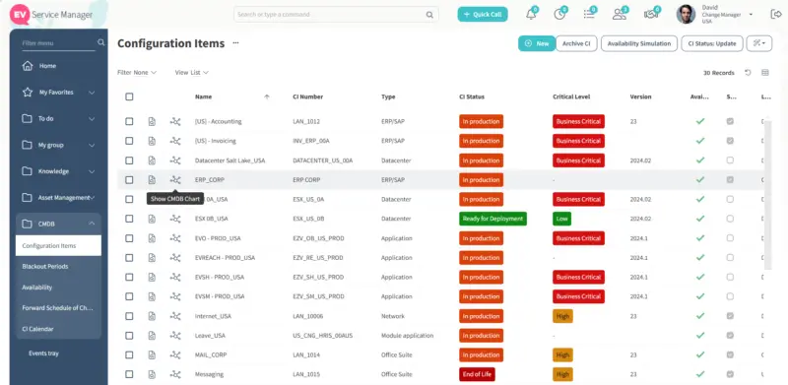
Task: Show CMDB chart for ERP_CORP row
Action: 175,179
